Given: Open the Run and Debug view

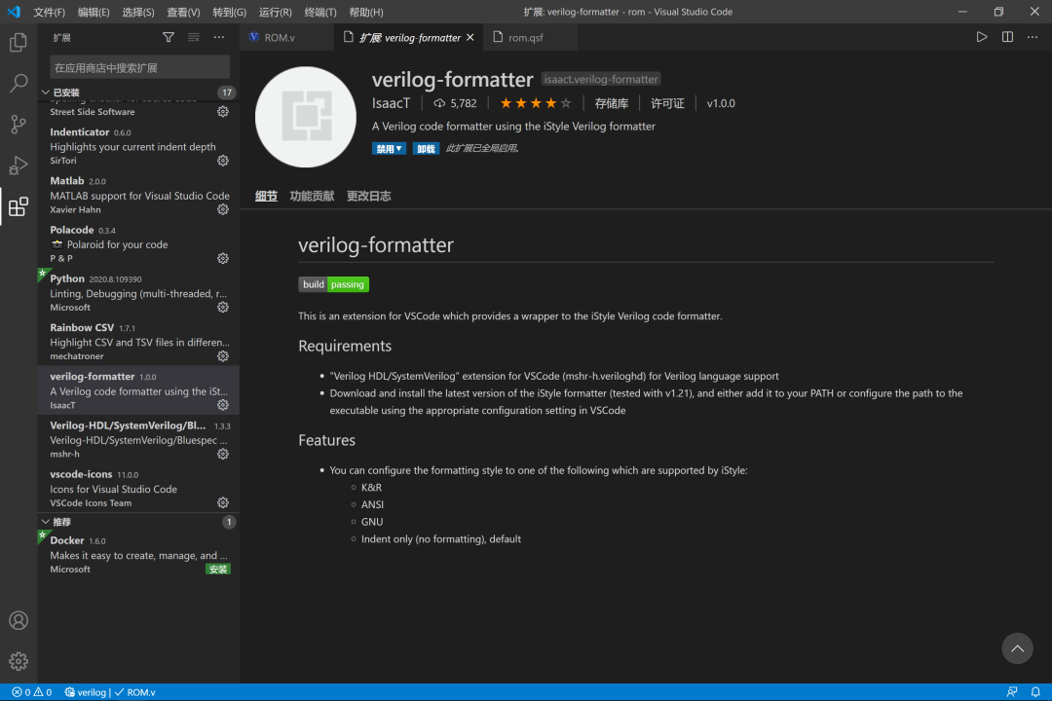Looking at the screenshot, I should 19,165.
